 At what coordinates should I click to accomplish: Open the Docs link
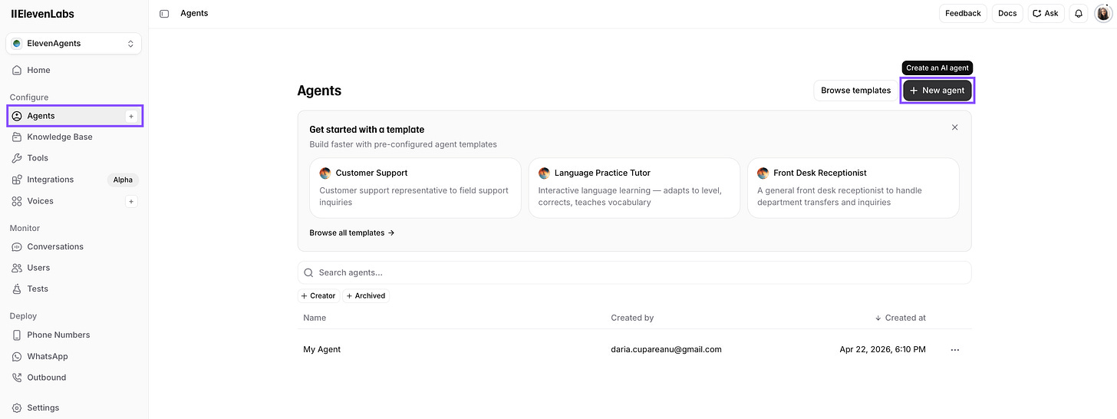(1007, 13)
